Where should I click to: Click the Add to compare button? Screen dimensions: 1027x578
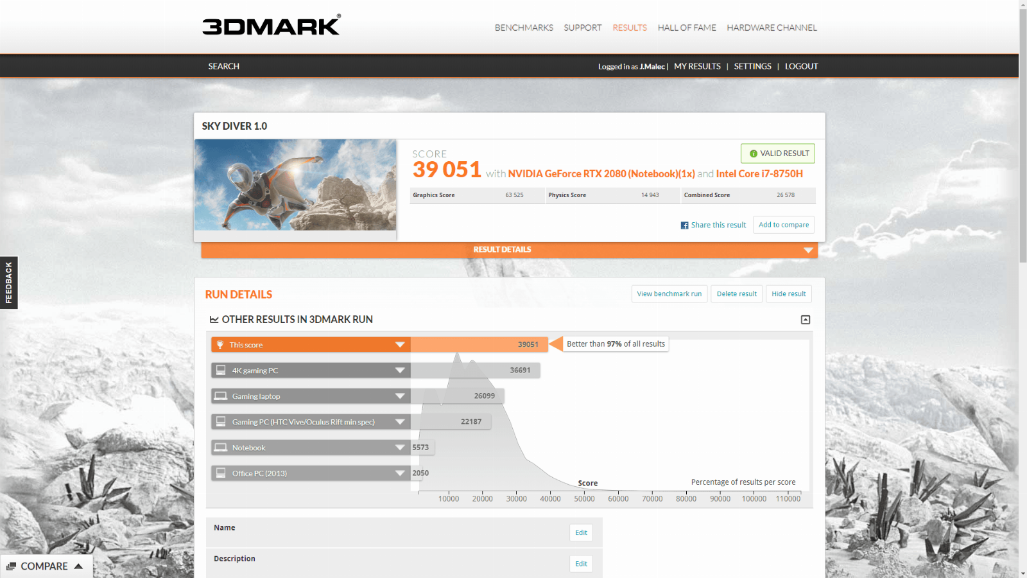[784, 225]
